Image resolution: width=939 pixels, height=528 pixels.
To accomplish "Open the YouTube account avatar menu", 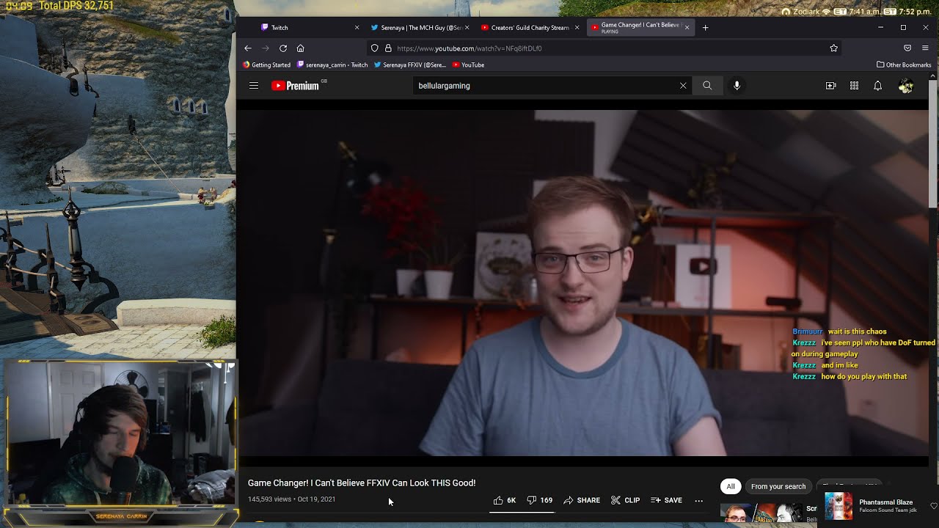I will [906, 86].
